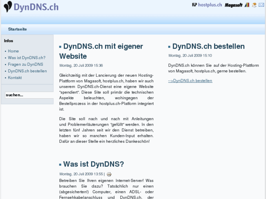This screenshot has height=199, width=266.
Task: Click date 'Montag, 20 Juli 2009 15:10'
Action: (x=190, y=56)
